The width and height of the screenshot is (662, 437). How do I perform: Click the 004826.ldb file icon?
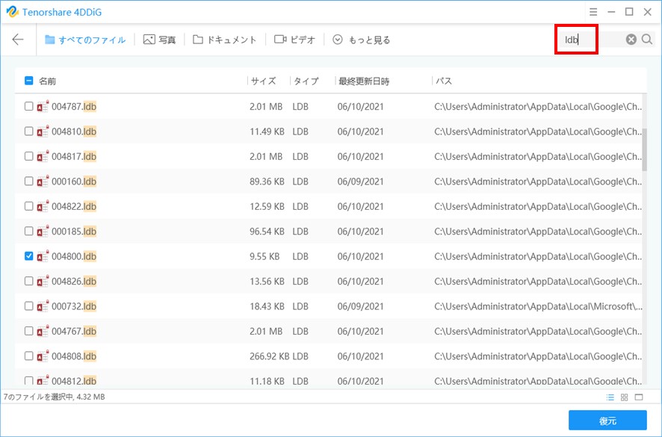tap(43, 280)
